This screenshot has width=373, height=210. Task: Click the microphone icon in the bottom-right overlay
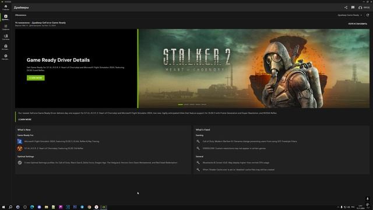[368, 199]
